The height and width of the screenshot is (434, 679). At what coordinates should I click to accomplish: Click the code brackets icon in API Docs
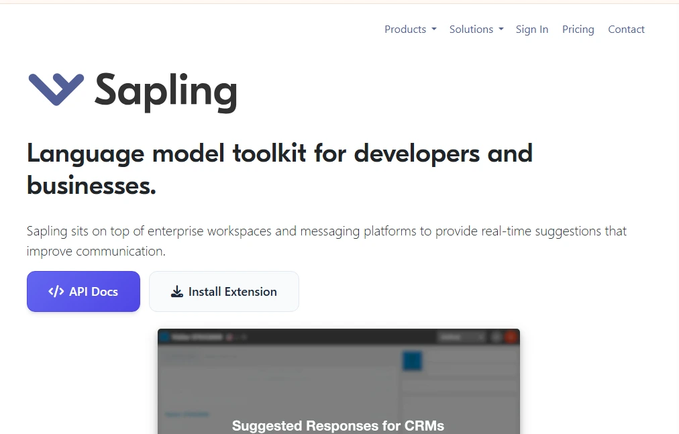pos(56,292)
